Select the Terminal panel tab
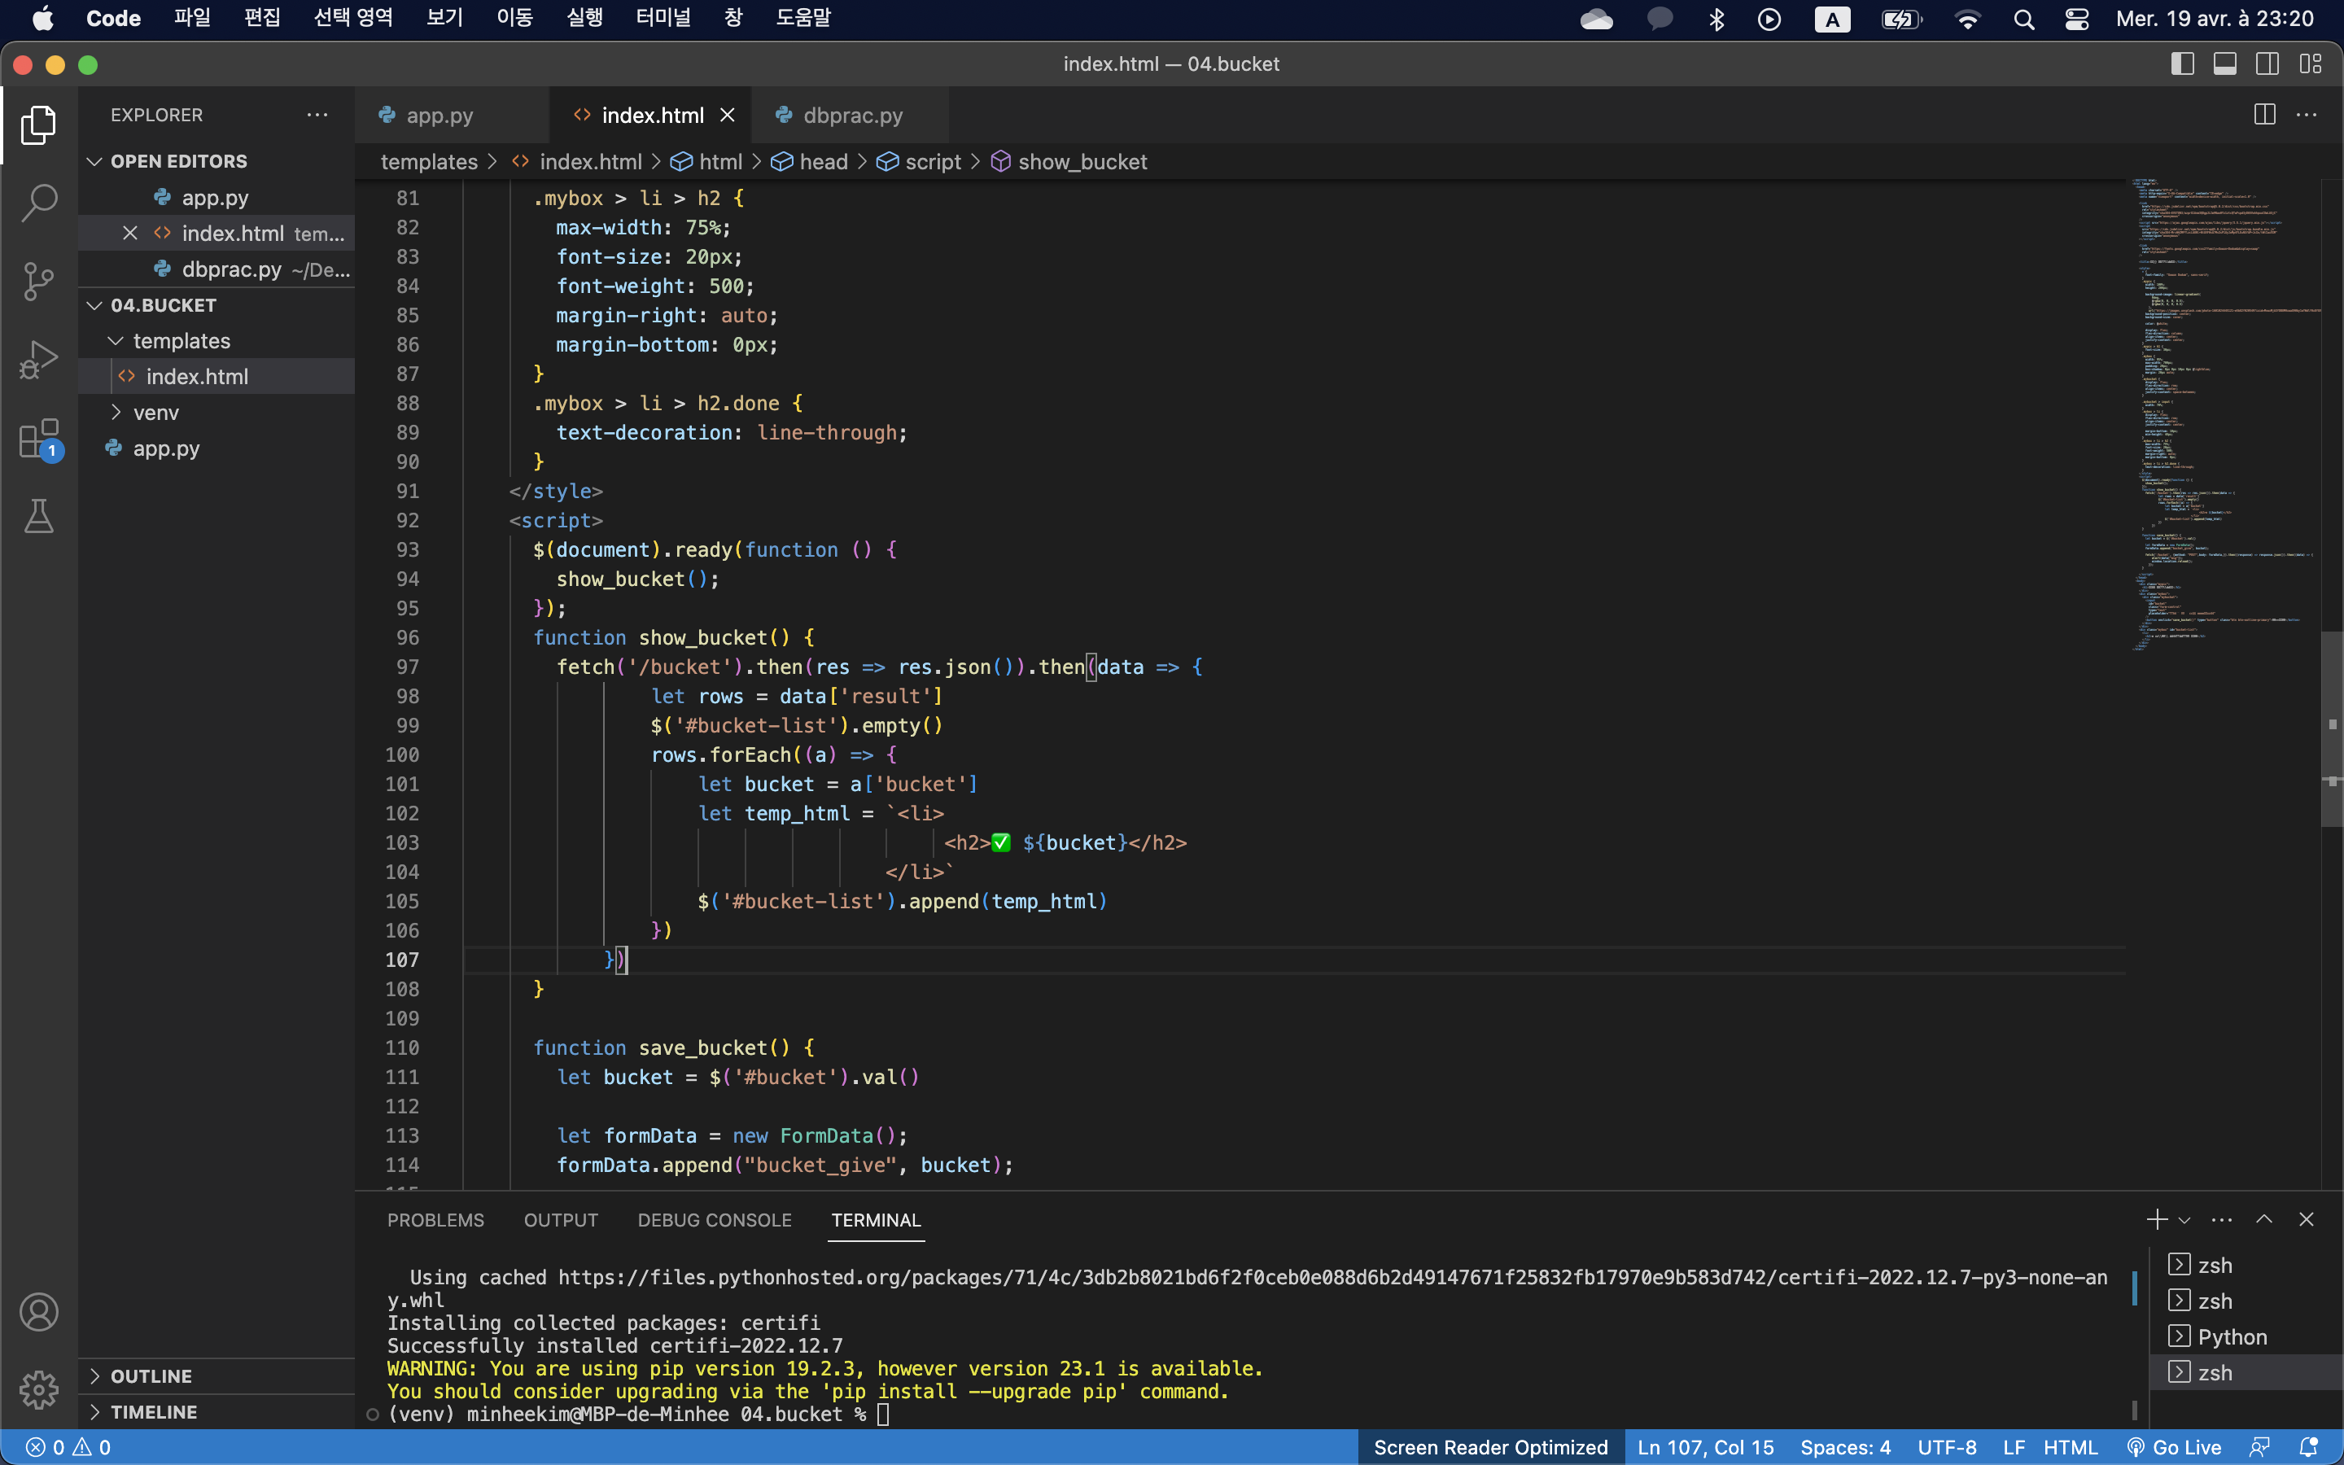The height and width of the screenshot is (1465, 2344). pos(876,1220)
